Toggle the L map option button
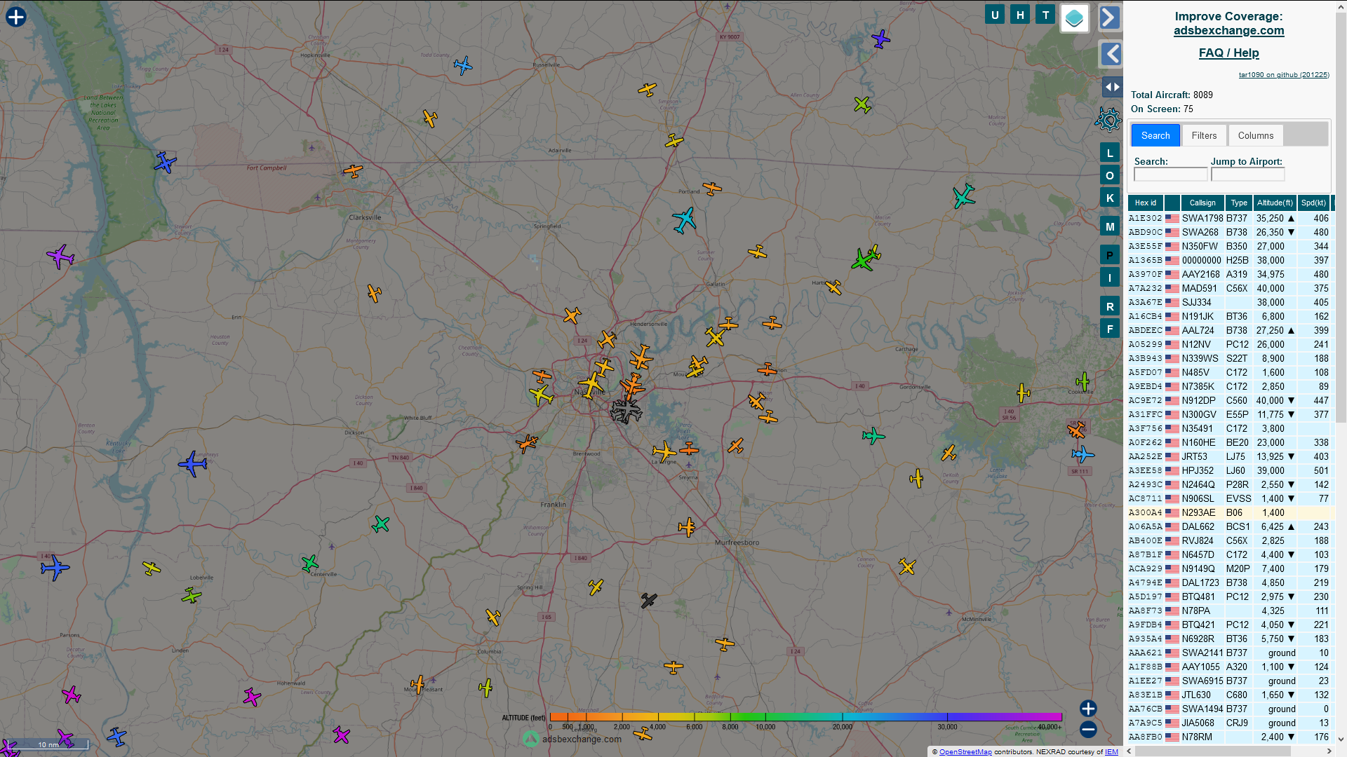Screen dimensions: 1347x757 [x=1110, y=153]
